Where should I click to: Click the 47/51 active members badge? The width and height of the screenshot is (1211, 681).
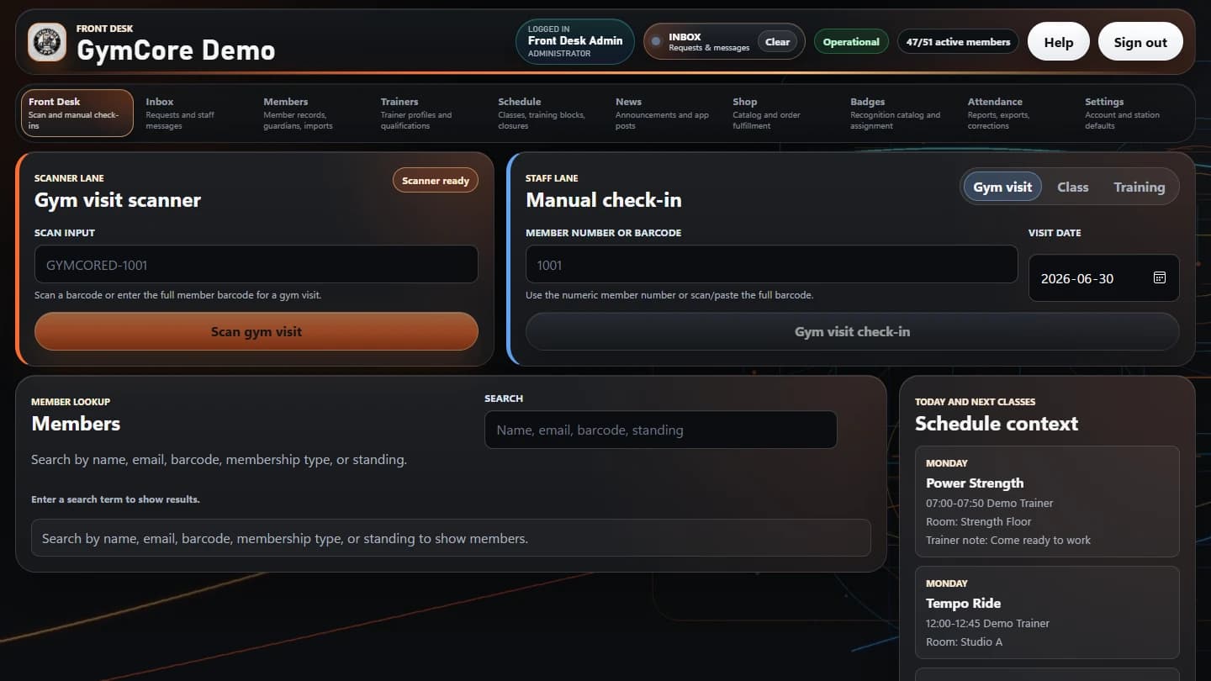pos(958,42)
